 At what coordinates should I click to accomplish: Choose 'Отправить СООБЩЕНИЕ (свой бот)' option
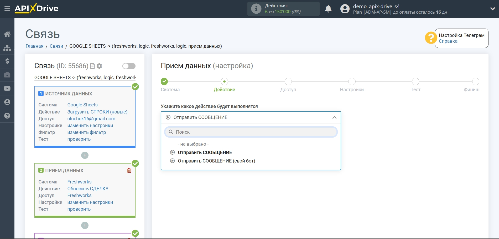(x=216, y=161)
